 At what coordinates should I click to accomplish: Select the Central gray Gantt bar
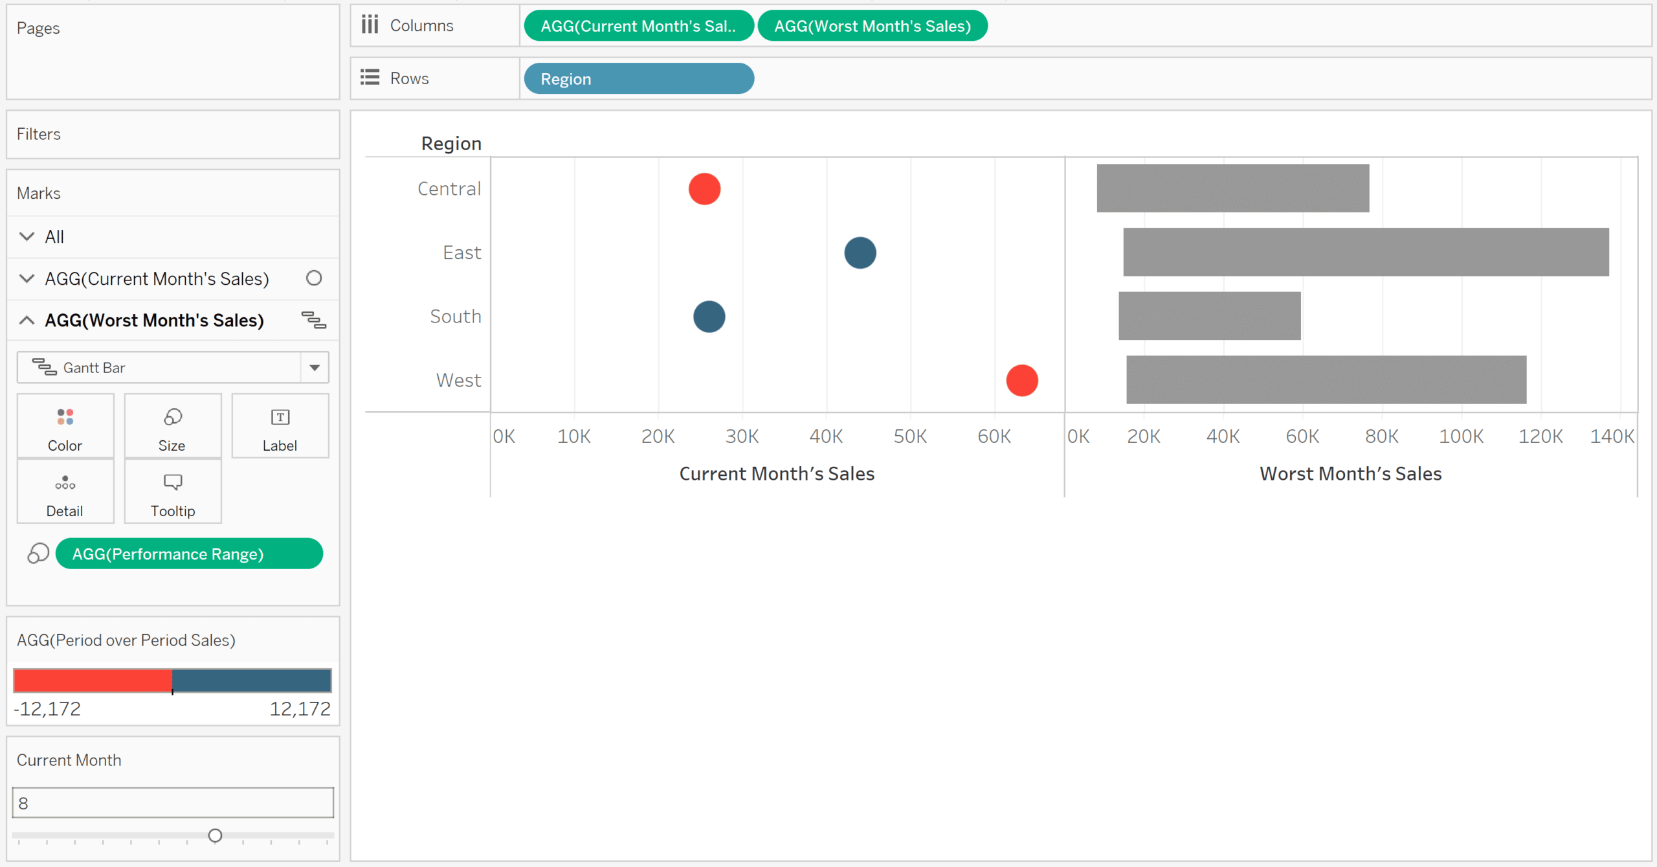point(1233,188)
